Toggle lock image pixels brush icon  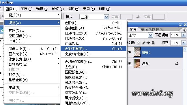(x=143, y=43)
